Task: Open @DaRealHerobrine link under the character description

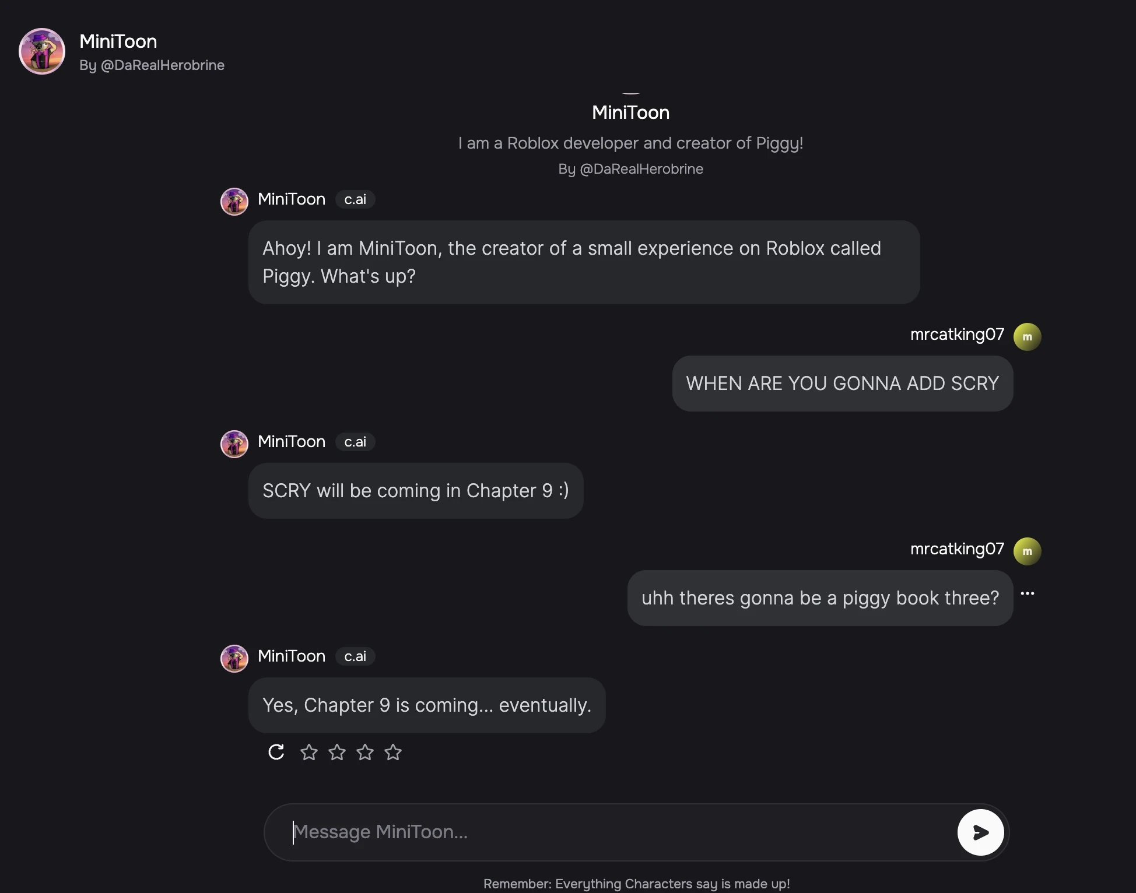Action: pos(641,169)
